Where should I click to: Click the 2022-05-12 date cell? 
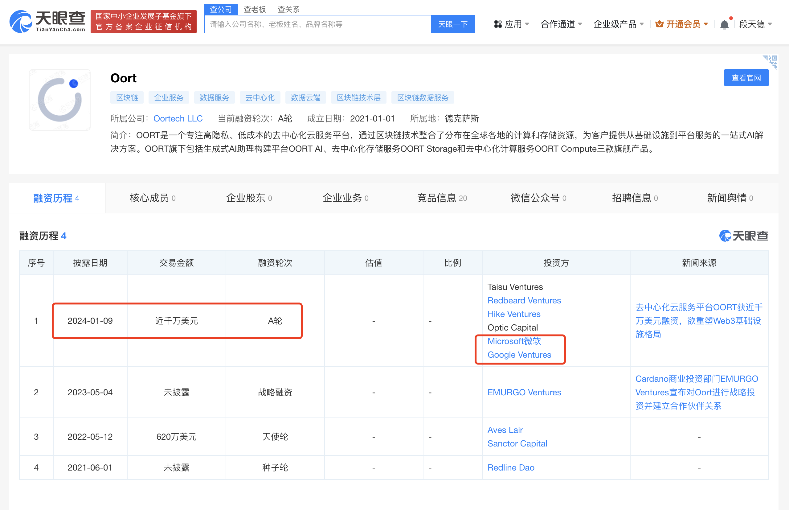(90, 437)
